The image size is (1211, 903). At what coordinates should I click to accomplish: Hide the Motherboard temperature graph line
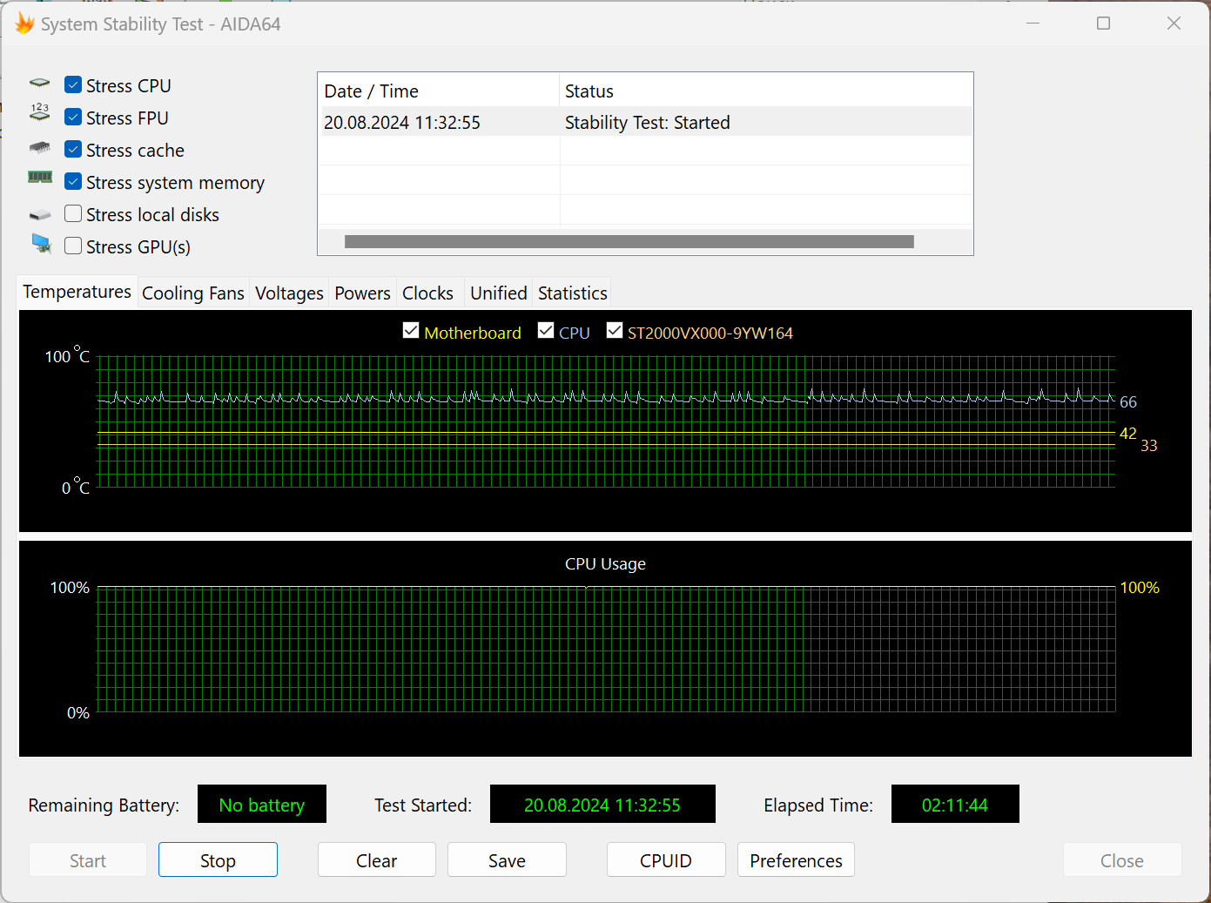pyautogui.click(x=411, y=331)
